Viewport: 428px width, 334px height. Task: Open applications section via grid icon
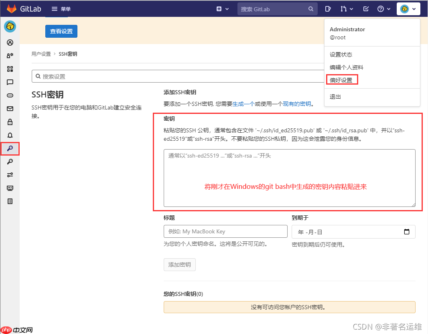click(x=10, y=69)
